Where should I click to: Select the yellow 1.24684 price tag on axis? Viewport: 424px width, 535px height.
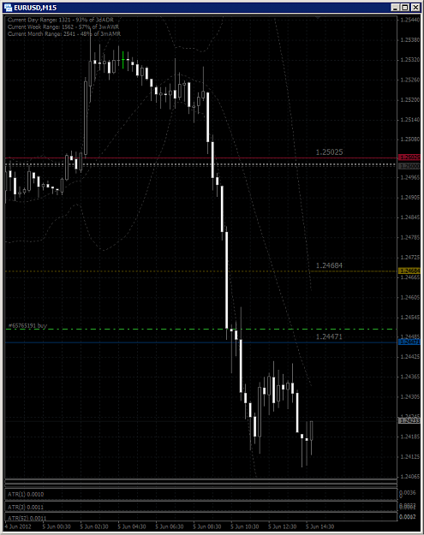[x=409, y=270]
